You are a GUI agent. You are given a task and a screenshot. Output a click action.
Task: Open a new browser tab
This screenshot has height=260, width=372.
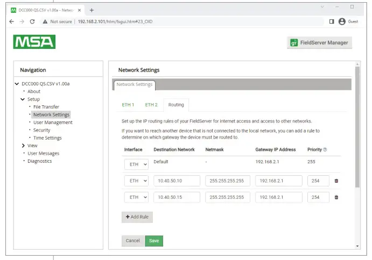click(x=92, y=10)
